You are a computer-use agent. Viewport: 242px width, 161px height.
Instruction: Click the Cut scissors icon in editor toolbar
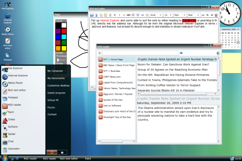coord(97,15)
